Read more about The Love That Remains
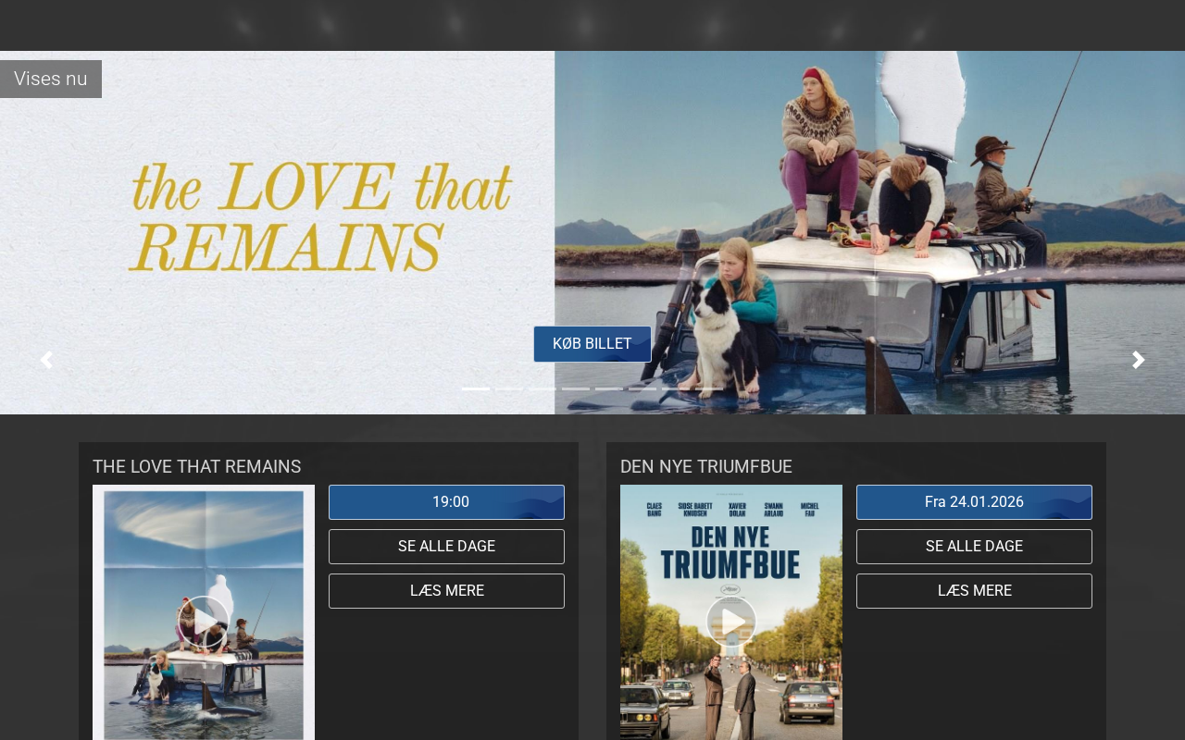This screenshot has width=1185, height=740. point(446,591)
